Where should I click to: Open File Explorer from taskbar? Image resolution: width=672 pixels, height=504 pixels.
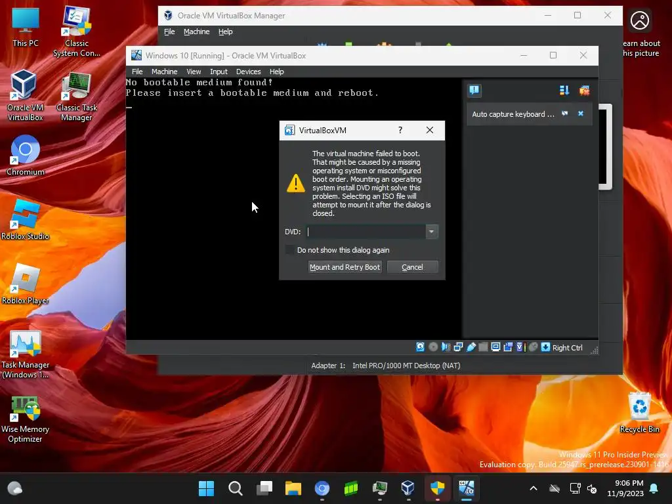click(293, 488)
